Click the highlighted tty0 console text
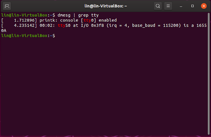This screenshot has width=211, height=137. pyautogui.click(x=88, y=20)
